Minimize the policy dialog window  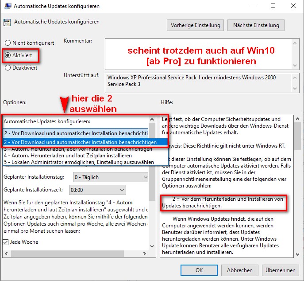[x=253, y=6]
